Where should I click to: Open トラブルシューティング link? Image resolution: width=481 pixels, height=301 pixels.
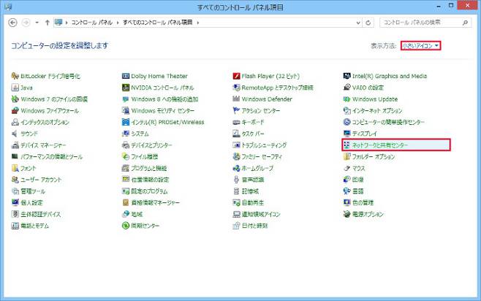coord(264,145)
